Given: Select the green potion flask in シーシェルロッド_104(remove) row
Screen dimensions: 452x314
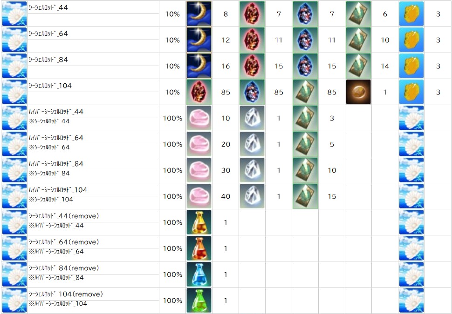Looking at the screenshot, I should pyautogui.click(x=199, y=301).
